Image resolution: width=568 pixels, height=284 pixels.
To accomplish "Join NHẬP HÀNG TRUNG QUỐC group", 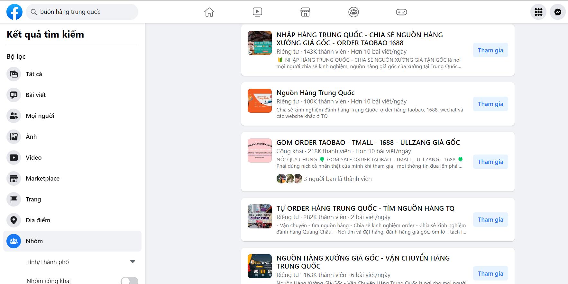I will [490, 50].
